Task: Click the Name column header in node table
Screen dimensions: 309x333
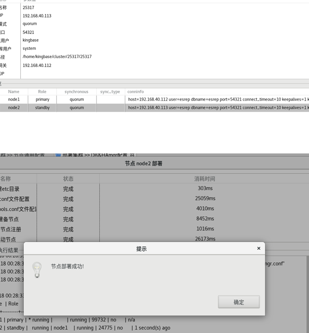Action: 14,91
